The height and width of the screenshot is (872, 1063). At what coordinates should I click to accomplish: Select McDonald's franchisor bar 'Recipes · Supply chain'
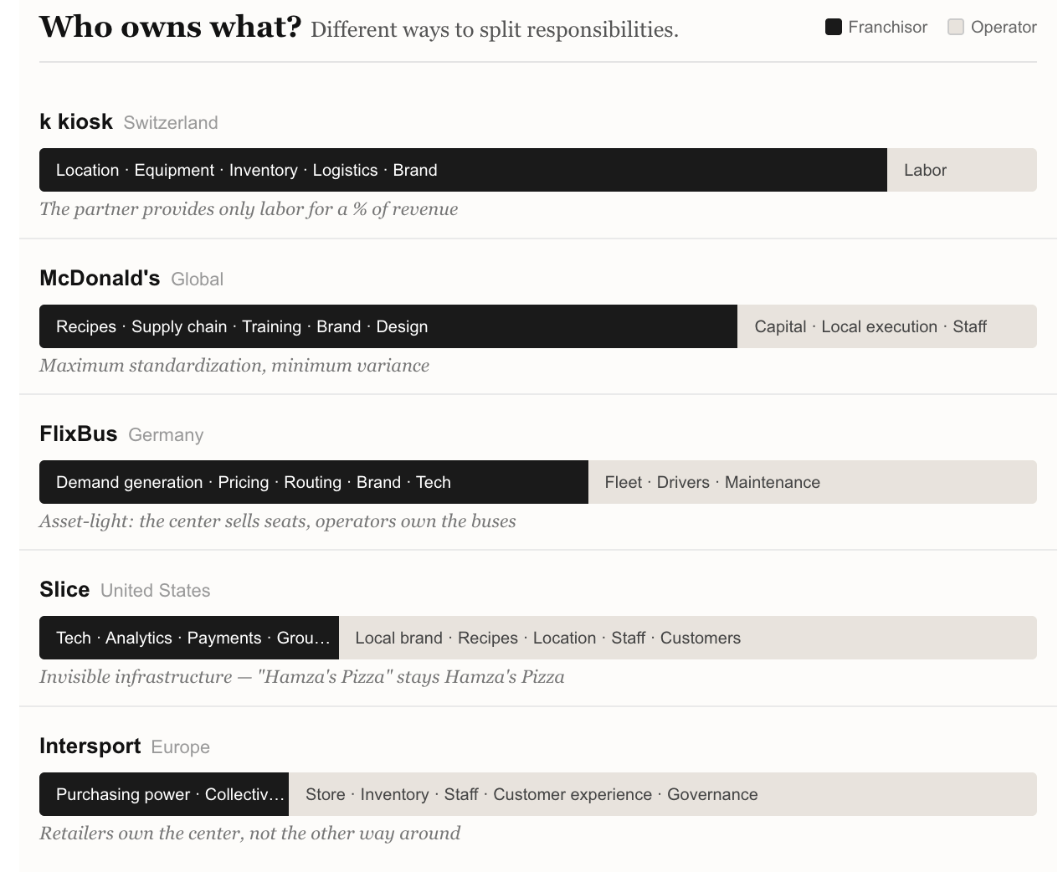[388, 326]
